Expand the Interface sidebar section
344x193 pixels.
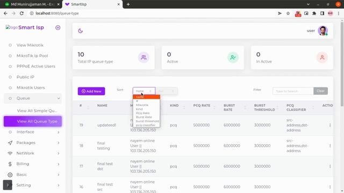point(33,132)
